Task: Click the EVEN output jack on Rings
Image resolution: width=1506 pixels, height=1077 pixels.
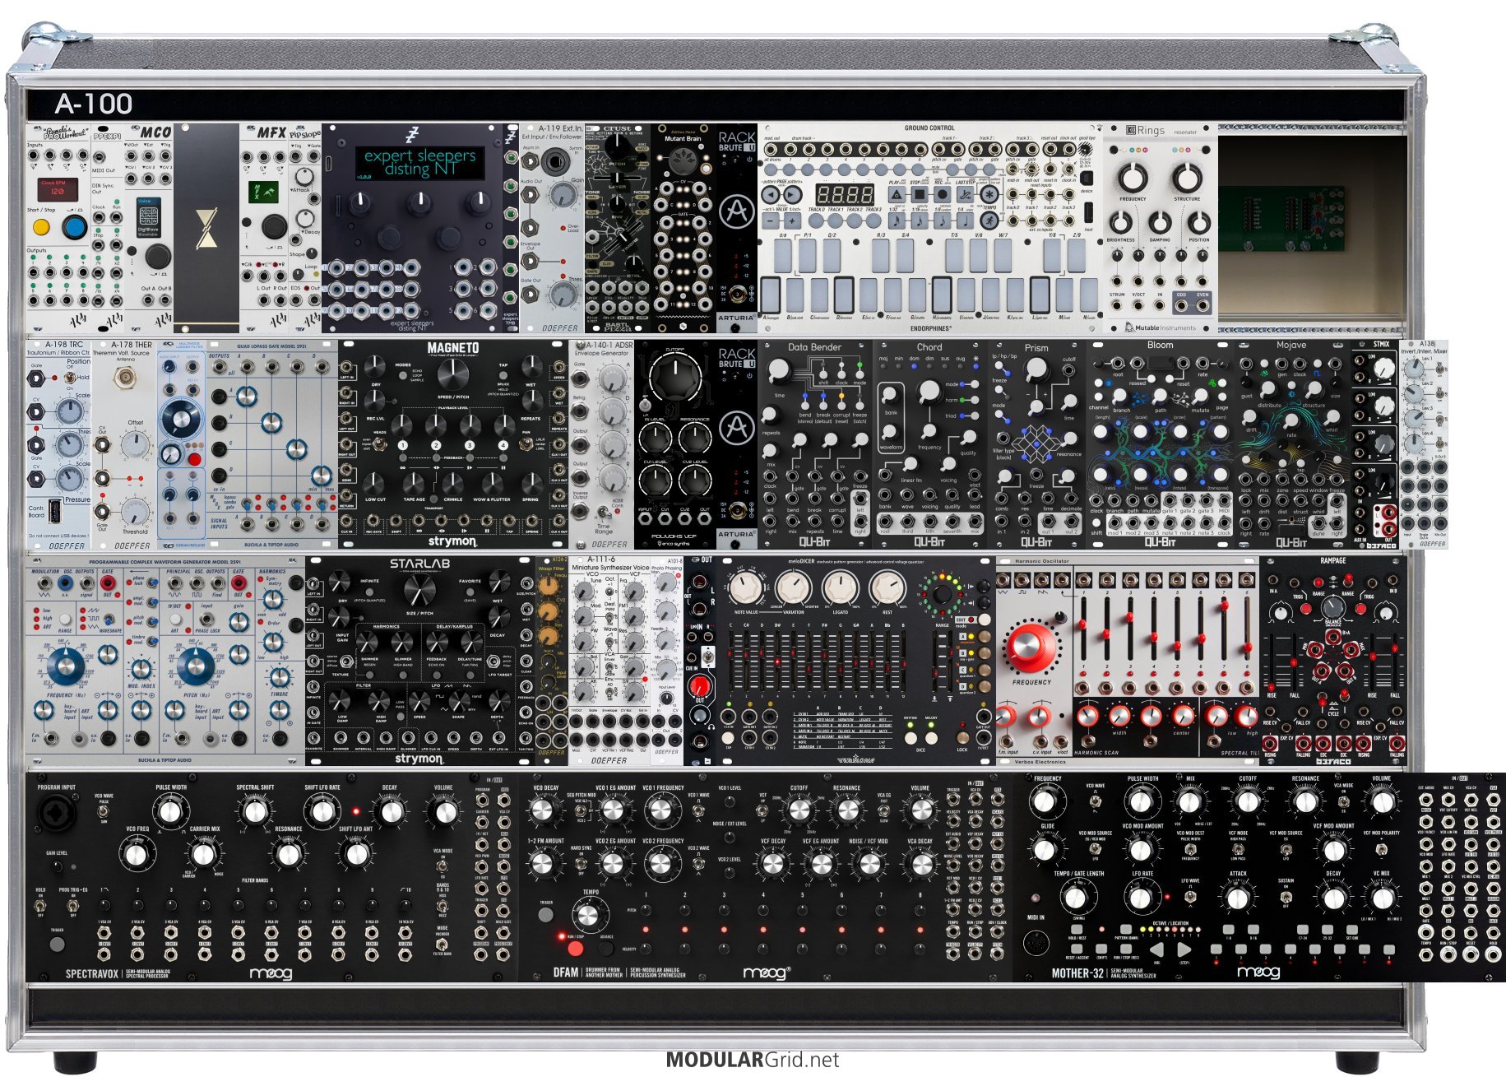Action: coord(1202,306)
